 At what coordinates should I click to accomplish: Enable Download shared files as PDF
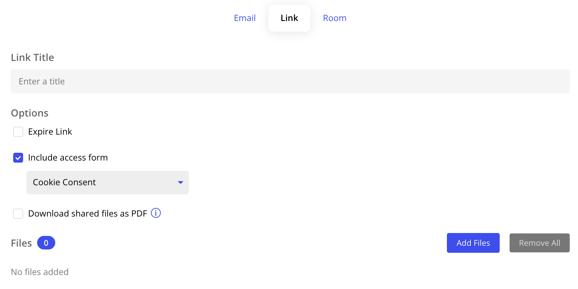[x=18, y=213]
